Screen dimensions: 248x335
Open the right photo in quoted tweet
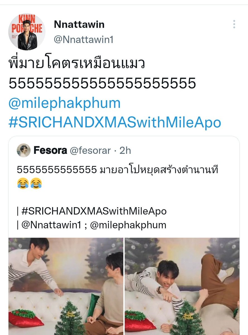(182, 286)
